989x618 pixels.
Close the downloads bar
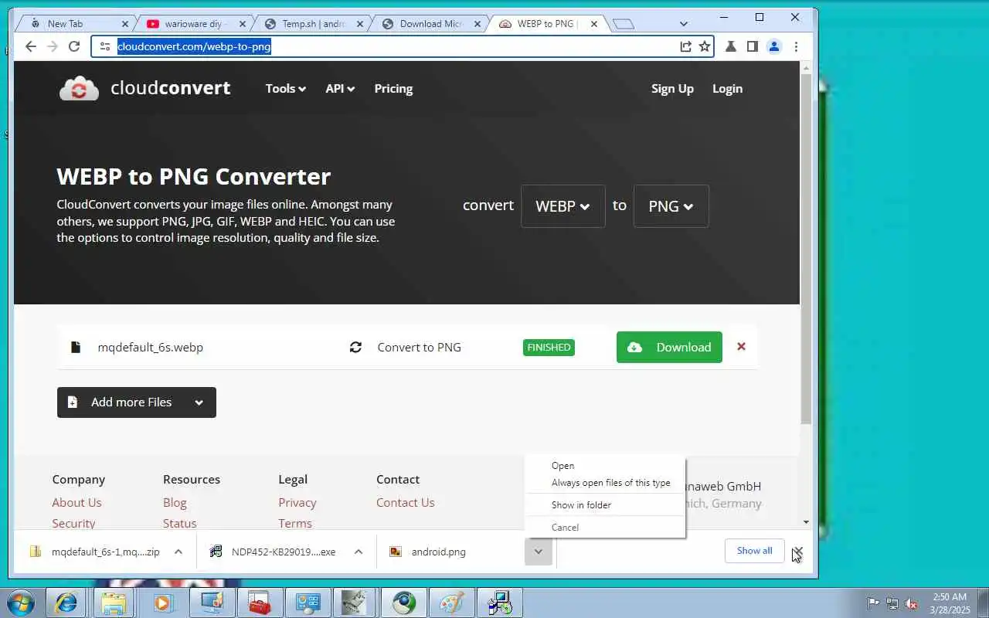pos(798,551)
